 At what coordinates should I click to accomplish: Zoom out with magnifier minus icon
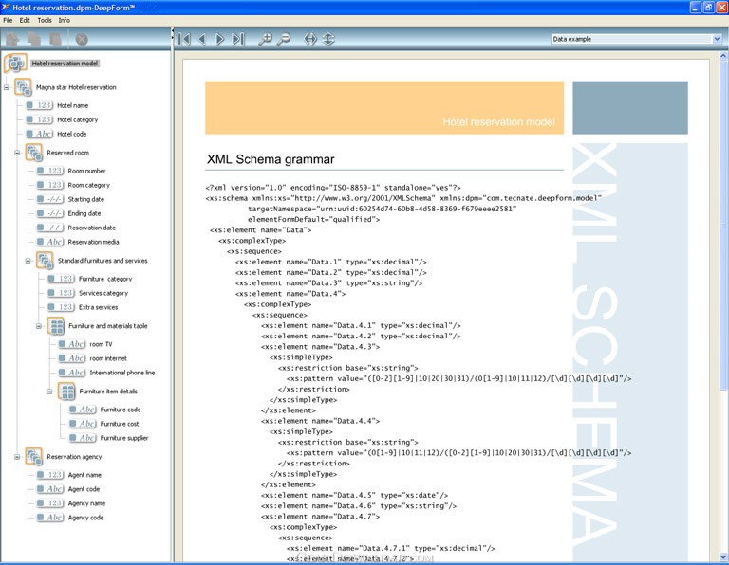(284, 39)
